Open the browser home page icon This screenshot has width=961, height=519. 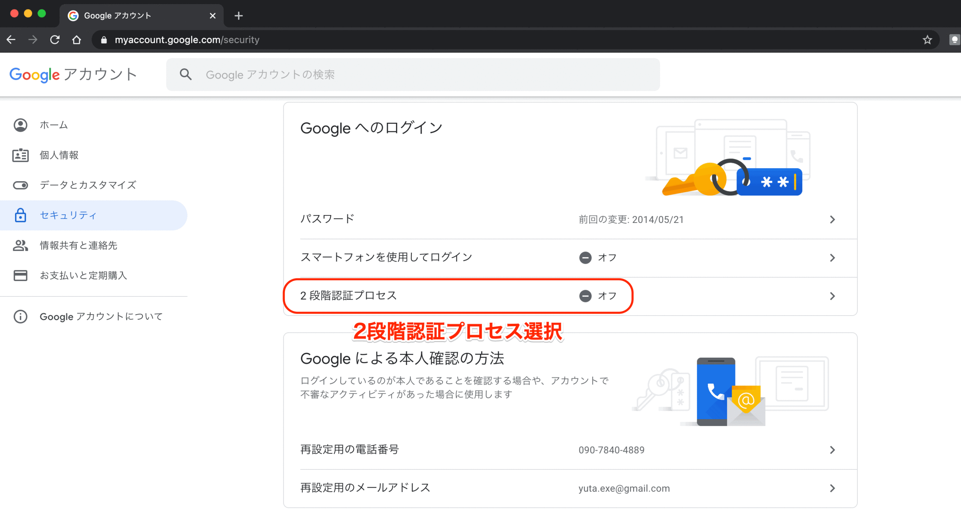[x=77, y=40]
